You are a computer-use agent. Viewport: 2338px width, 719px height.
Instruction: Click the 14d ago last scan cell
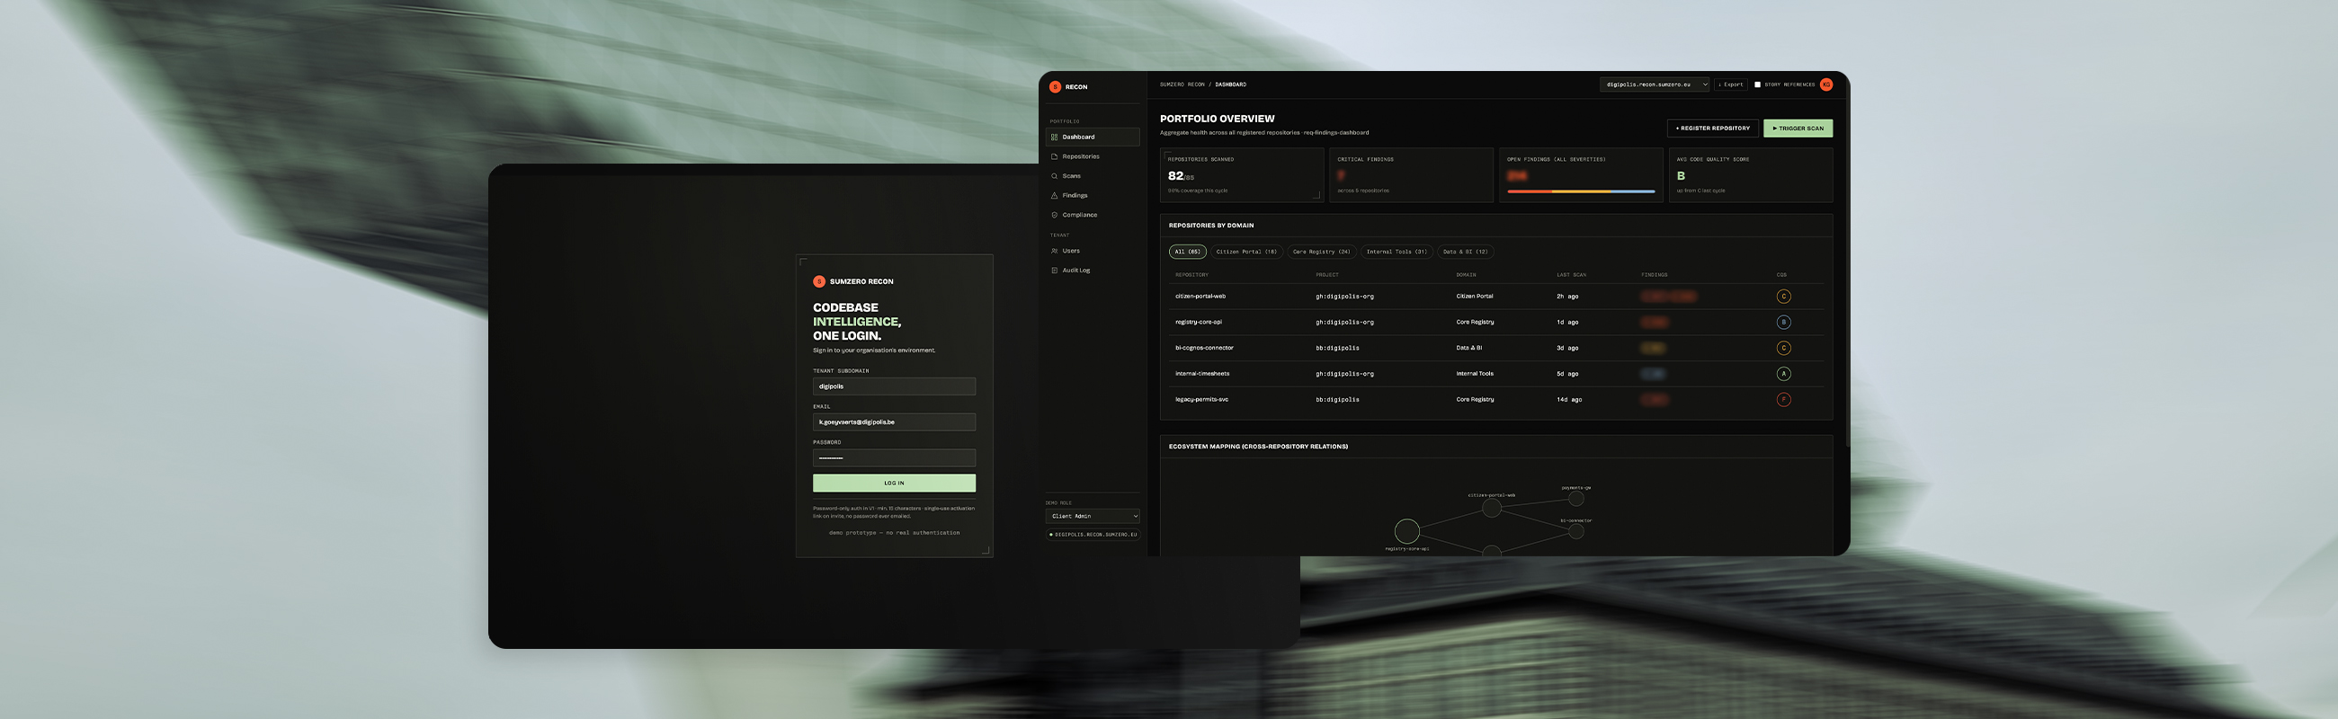click(x=1569, y=400)
